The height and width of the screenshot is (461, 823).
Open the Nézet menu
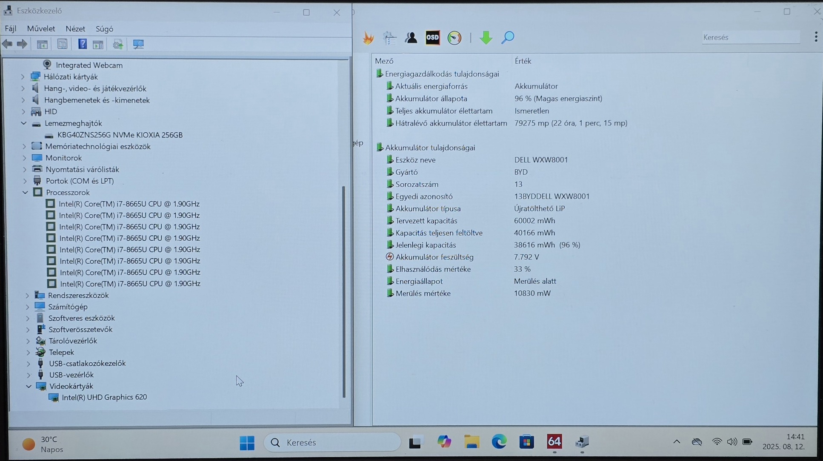coord(75,28)
